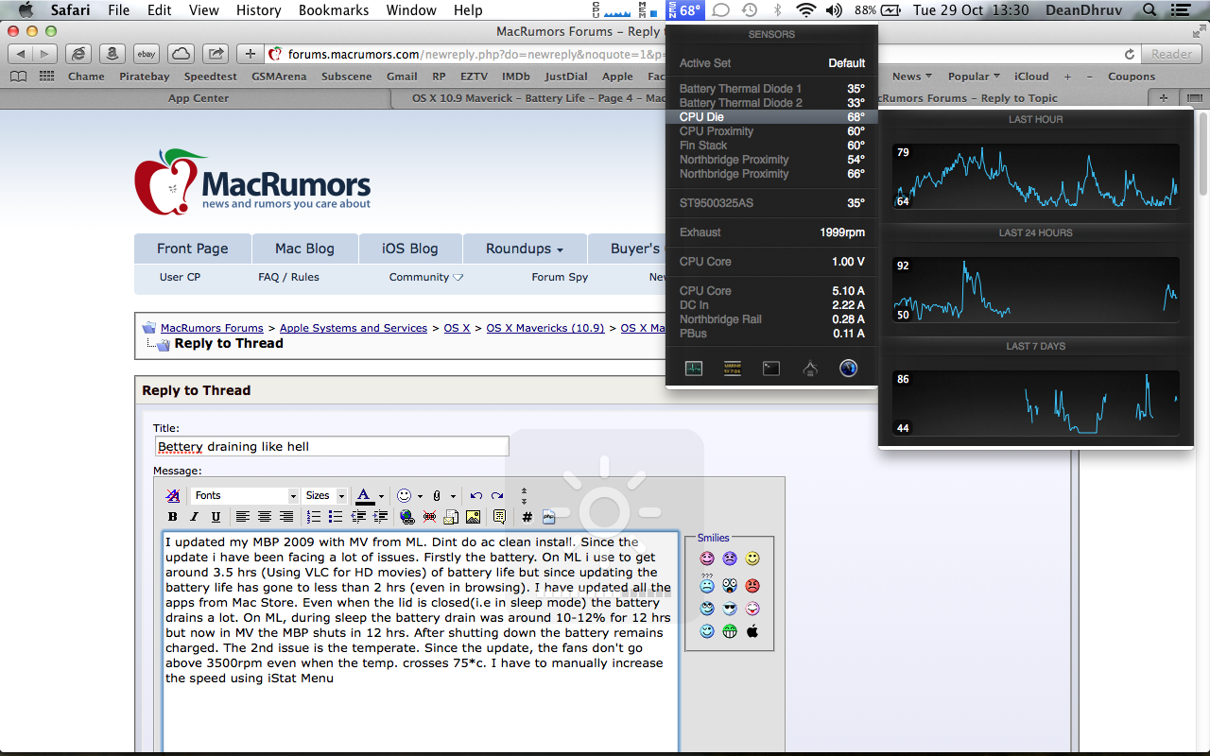Click the Remove Link icon
Screen dimensions: 1210x756
429,517
